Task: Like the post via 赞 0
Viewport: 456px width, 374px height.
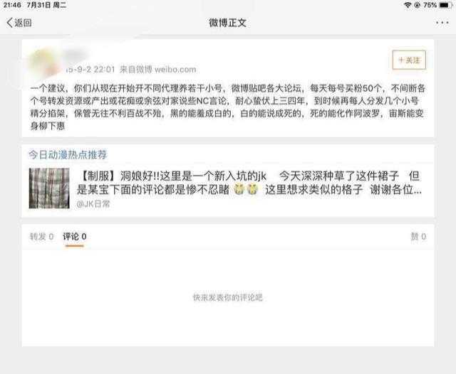Action: point(418,237)
